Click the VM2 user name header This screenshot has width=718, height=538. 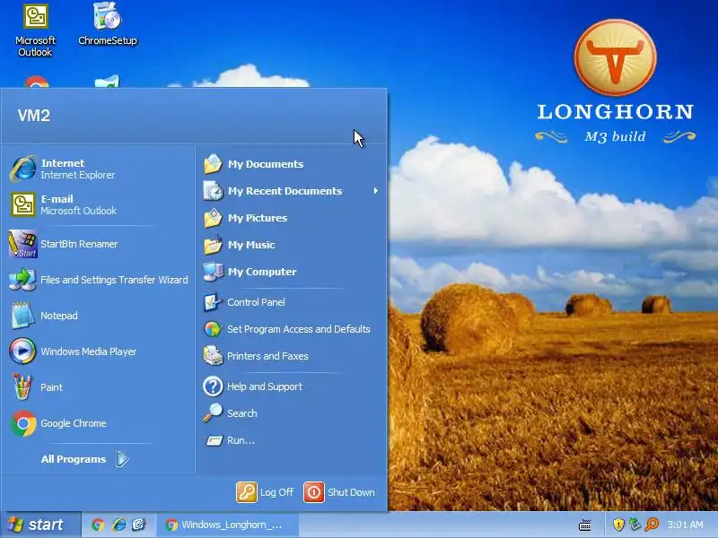click(33, 116)
